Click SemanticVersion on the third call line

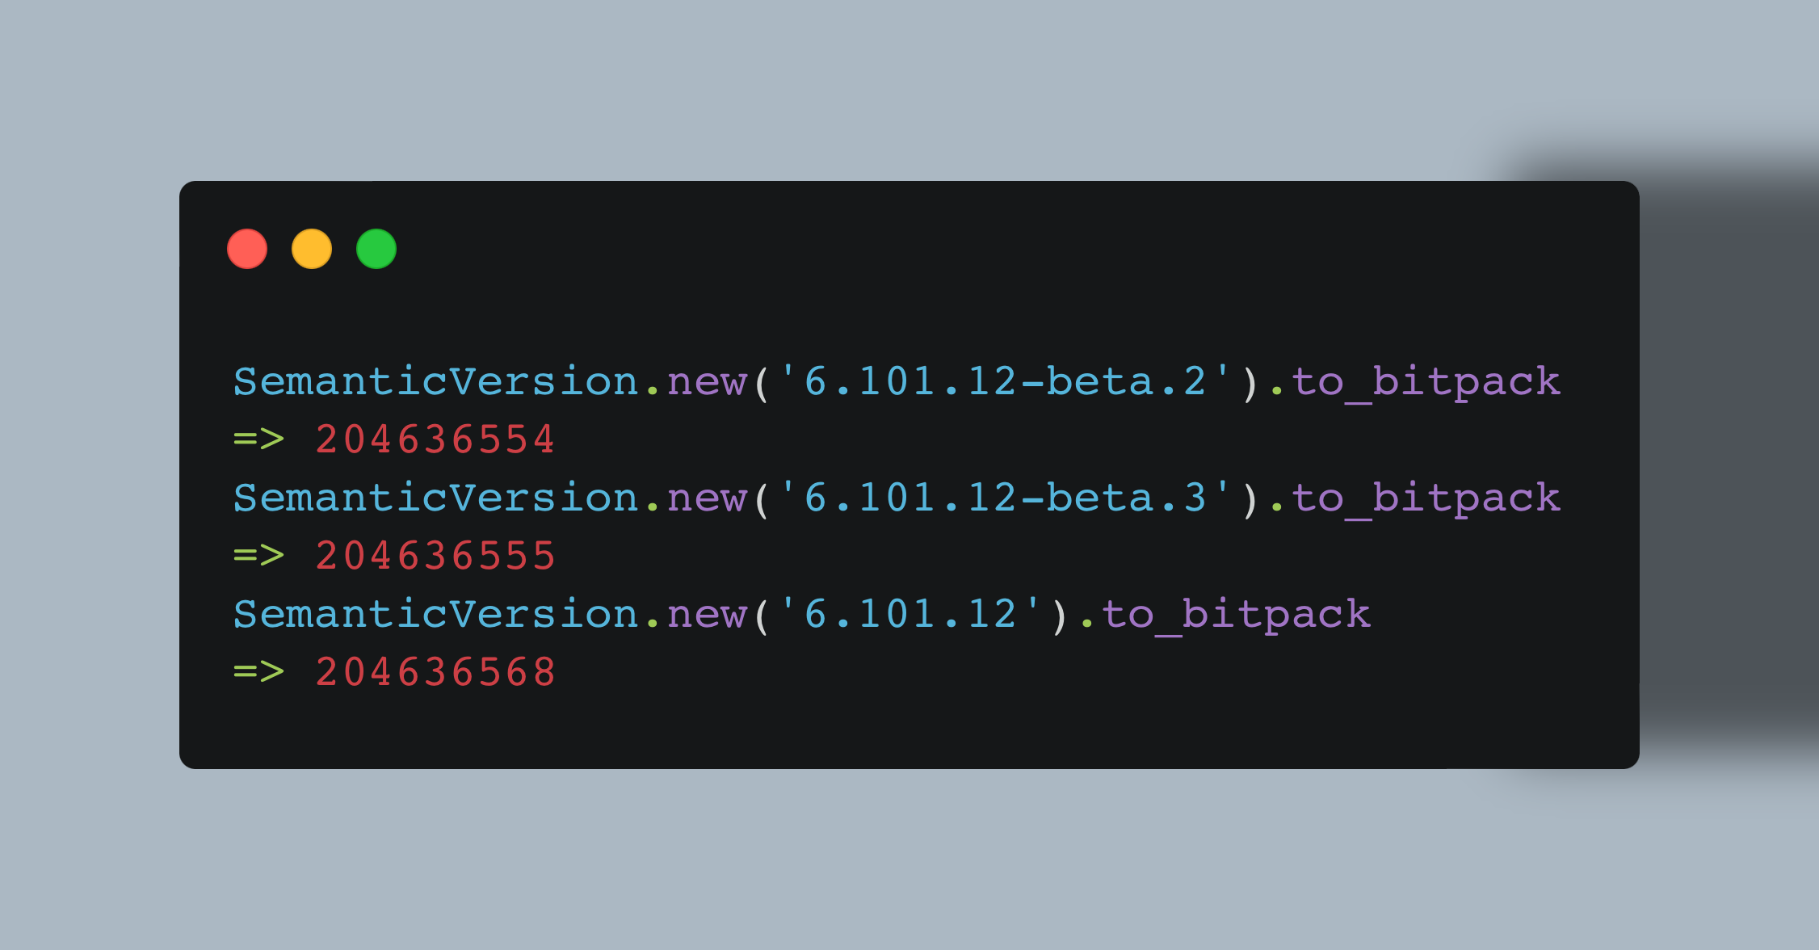click(436, 614)
